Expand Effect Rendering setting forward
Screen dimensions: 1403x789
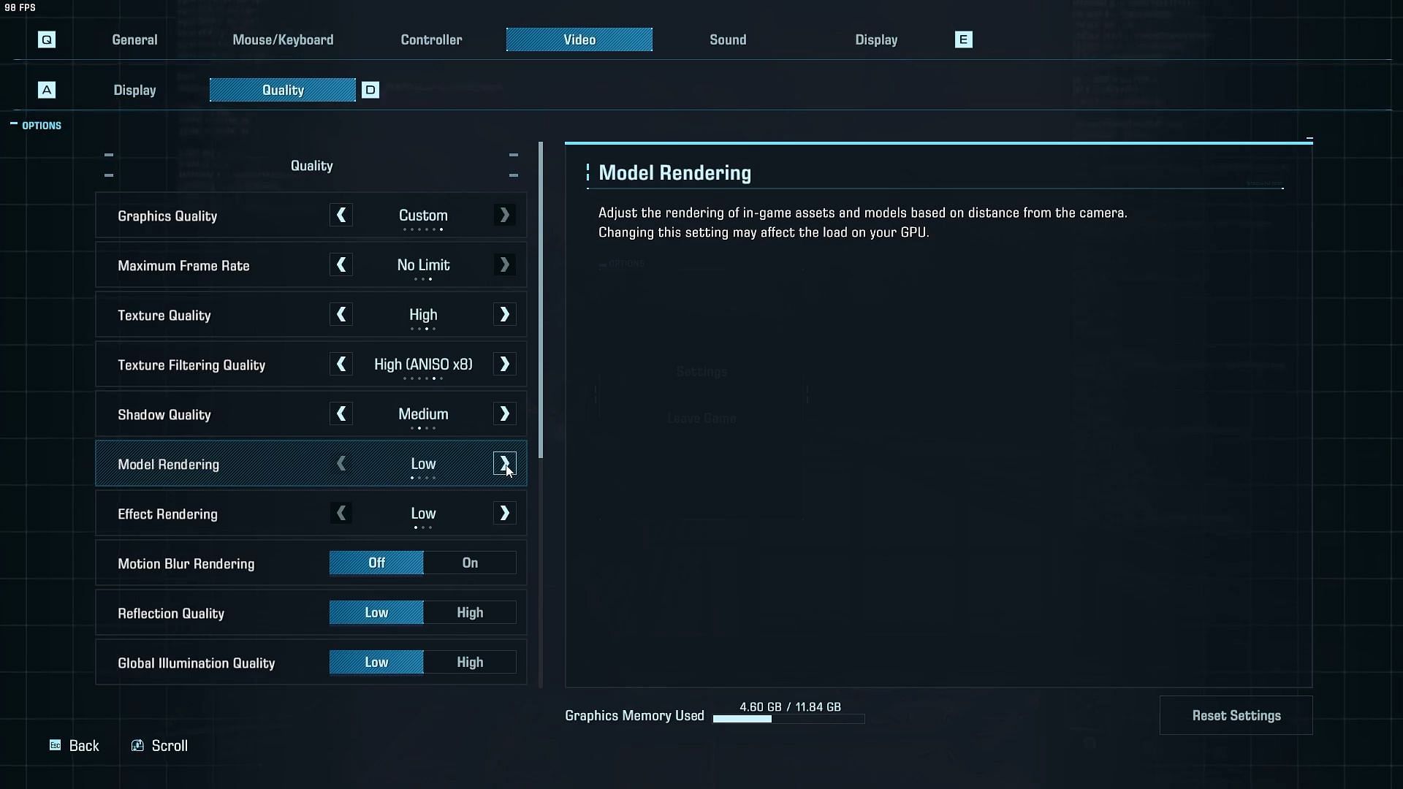pos(504,513)
